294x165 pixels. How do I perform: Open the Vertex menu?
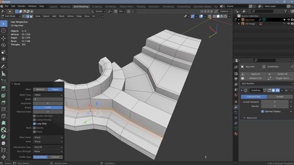pos(70,16)
